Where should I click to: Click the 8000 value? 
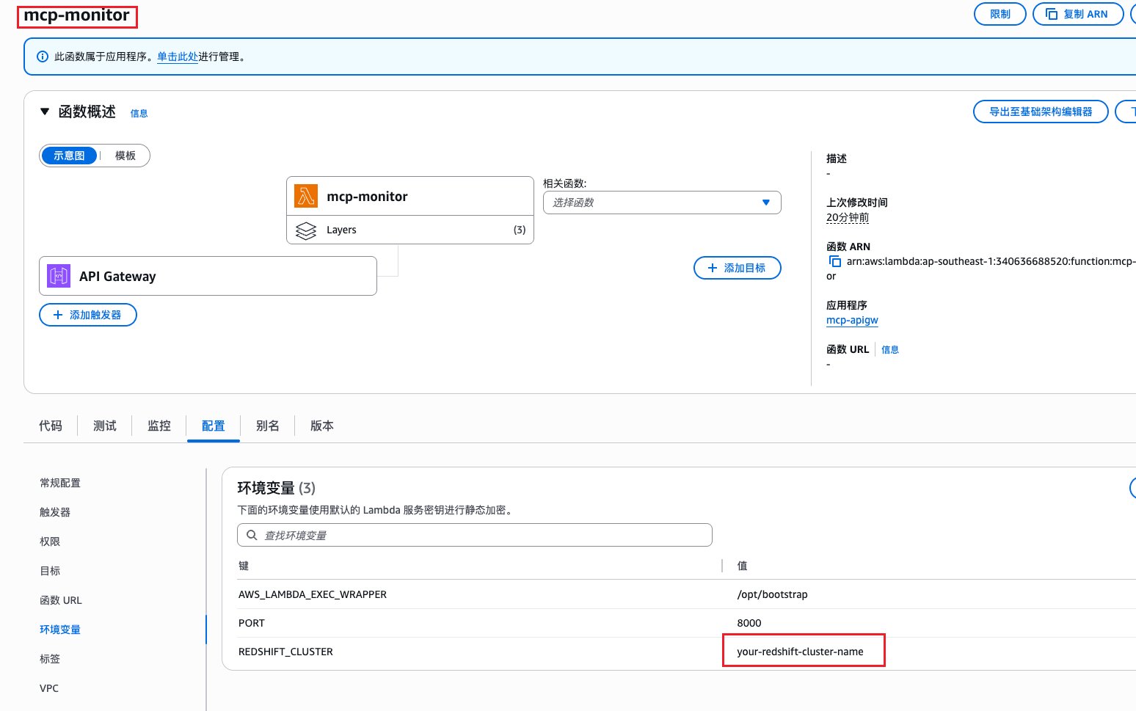point(749,623)
